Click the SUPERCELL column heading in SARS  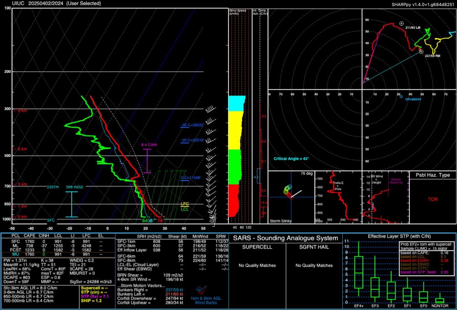[x=257, y=247]
